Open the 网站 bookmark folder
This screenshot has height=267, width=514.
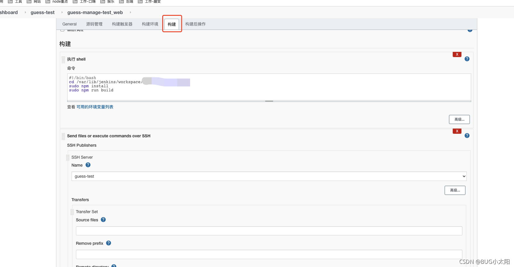(x=34, y=1)
